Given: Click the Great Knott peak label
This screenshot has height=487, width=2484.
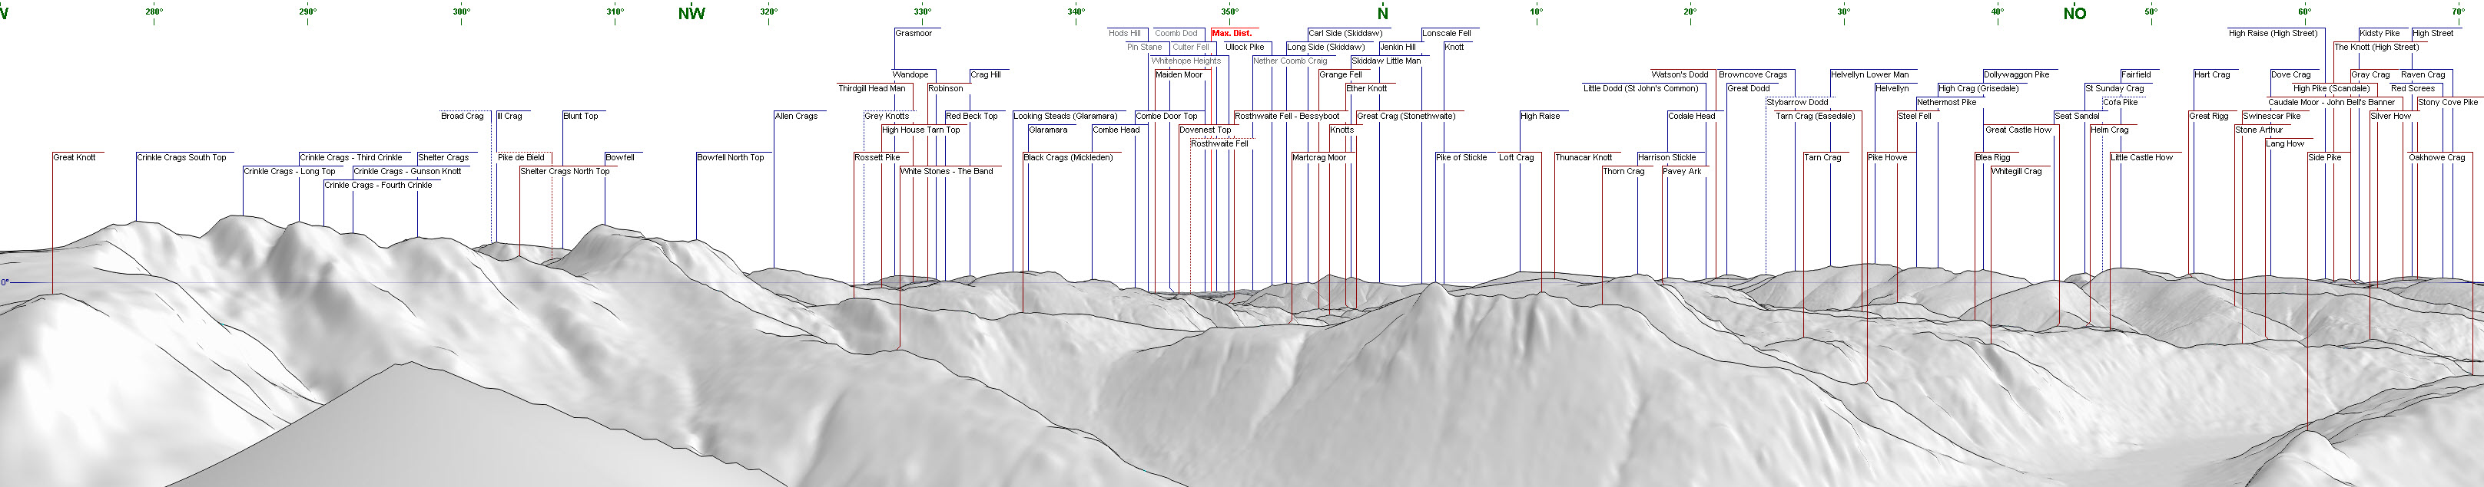Looking at the screenshot, I should tap(75, 157).
